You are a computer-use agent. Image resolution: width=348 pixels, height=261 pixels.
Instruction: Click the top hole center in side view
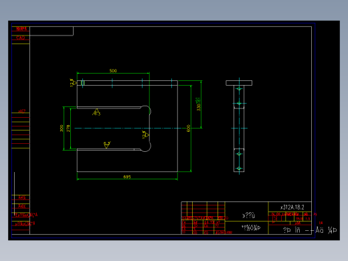[239, 89]
